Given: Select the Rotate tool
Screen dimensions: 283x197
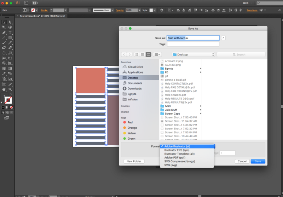Looking at the screenshot, I should click(x=4, y=53).
